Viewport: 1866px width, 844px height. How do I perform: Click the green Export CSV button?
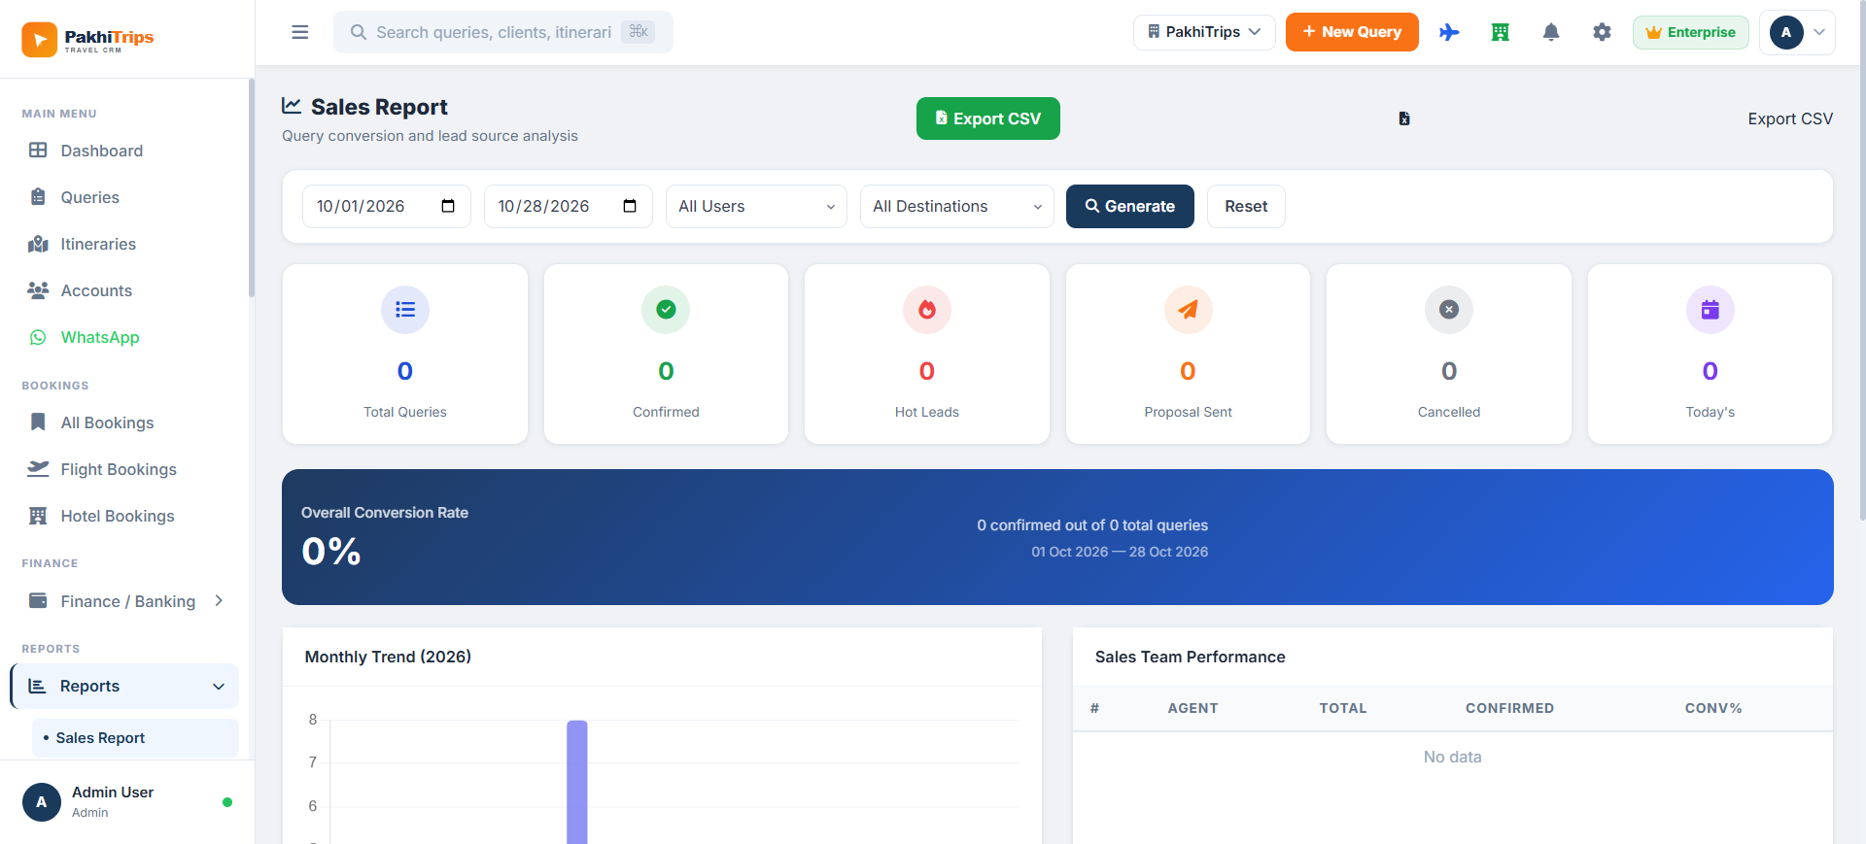[988, 118]
